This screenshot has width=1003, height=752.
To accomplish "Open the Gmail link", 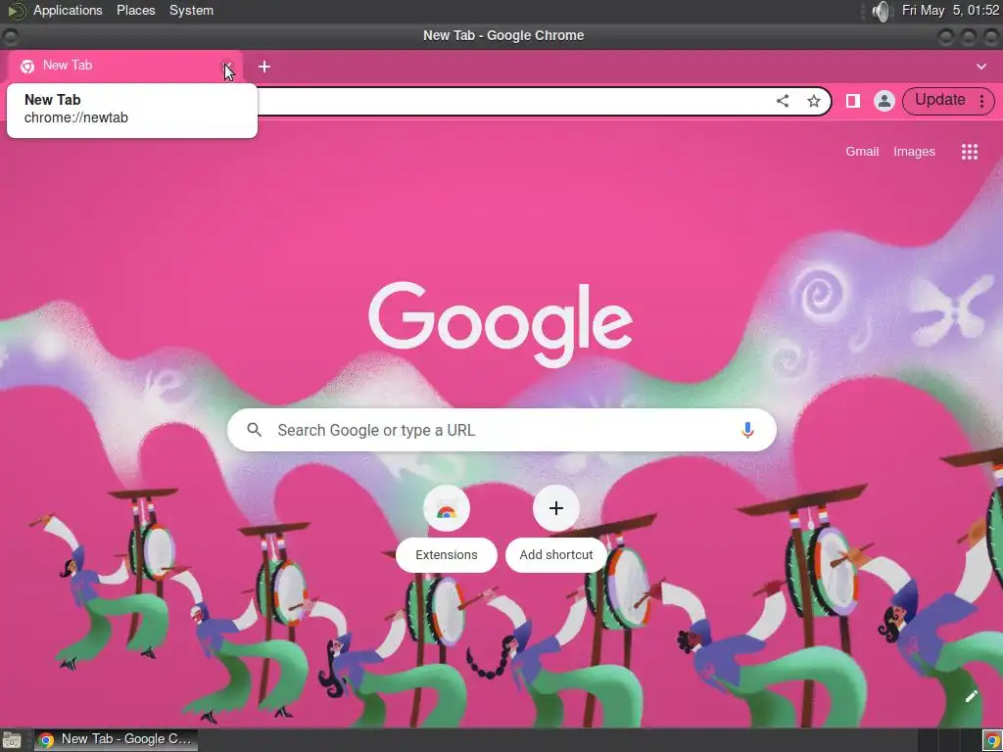I will [862, 152].
